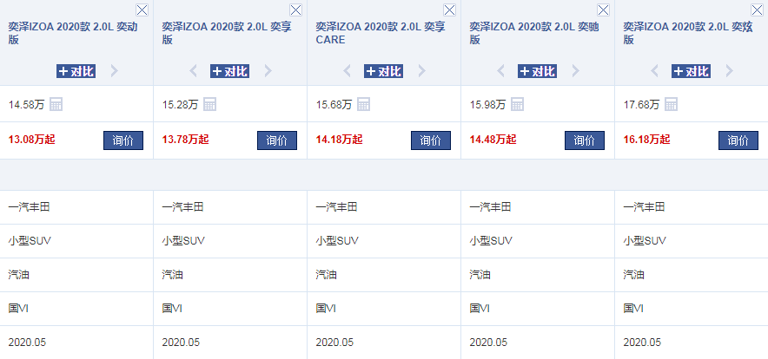768x359 pixels.
Task: Open calculator icon next to 15.68万
Action: click(363, 104)
